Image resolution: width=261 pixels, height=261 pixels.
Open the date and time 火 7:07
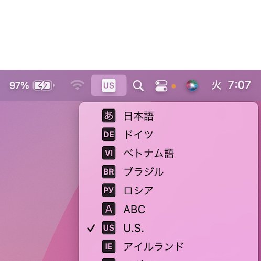point(231,85)
